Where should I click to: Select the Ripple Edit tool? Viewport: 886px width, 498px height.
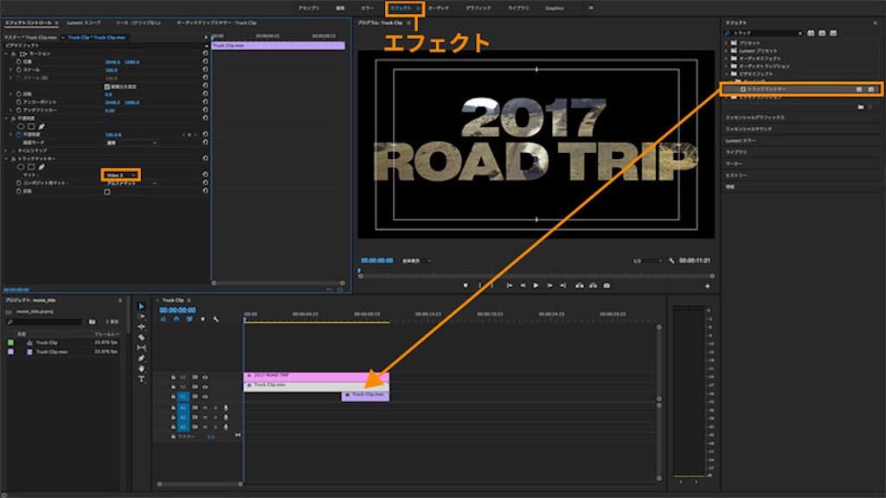(141, 327)
